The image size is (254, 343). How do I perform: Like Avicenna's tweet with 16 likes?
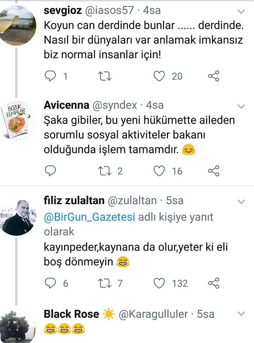point(159,171)
